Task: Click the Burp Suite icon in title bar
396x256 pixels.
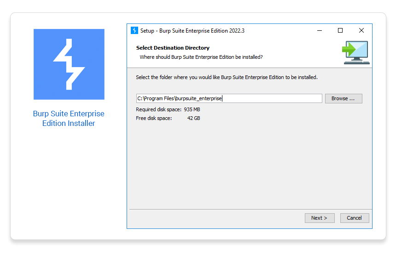Action: 134,30
